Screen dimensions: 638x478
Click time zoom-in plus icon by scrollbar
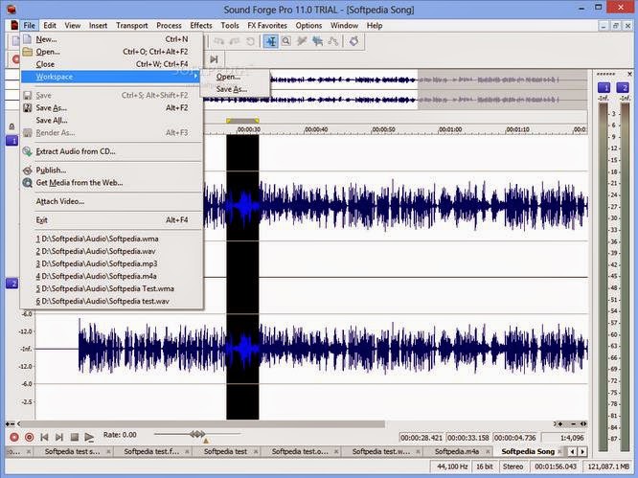(x=560, y=424)
